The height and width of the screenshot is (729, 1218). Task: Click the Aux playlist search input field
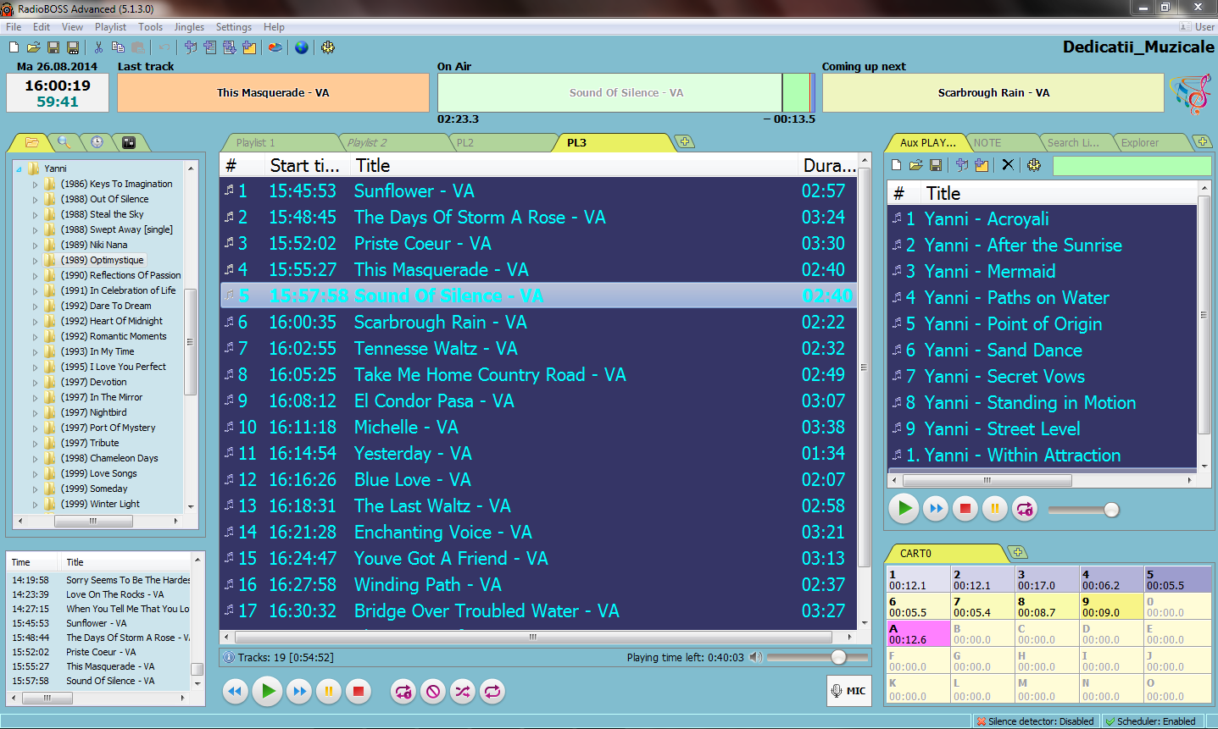point(1132,165)
